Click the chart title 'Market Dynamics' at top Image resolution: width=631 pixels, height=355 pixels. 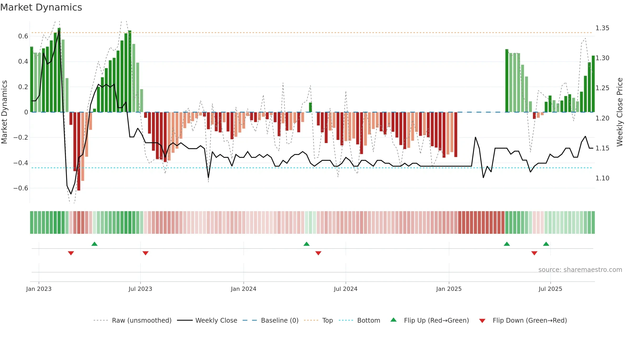(x=41, y=7)
